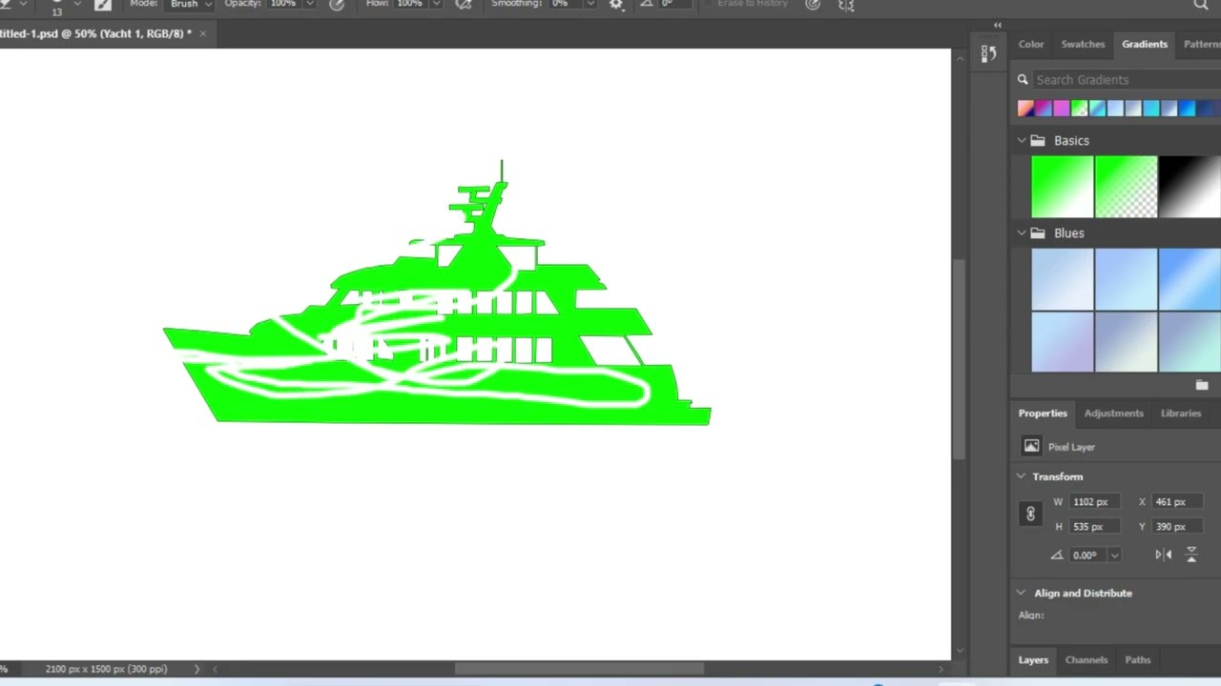The height and width of the screenshot is (686, 1221).
Task: Select first Blues gradient thumbnail
Action: (1062, 279)
